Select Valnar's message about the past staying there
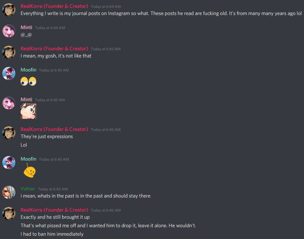This screenshot has height=239, width=304. (x=85, y=196)
